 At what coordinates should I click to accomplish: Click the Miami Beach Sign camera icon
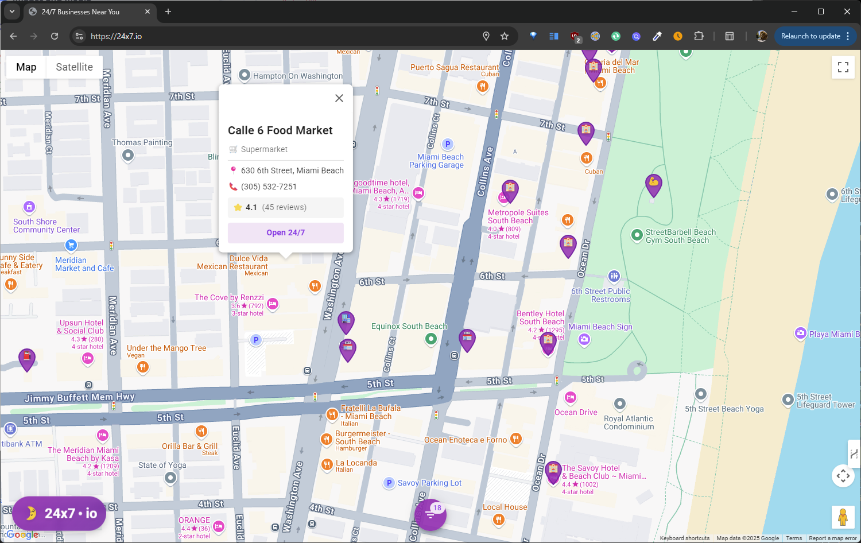[x=584, y=340]
